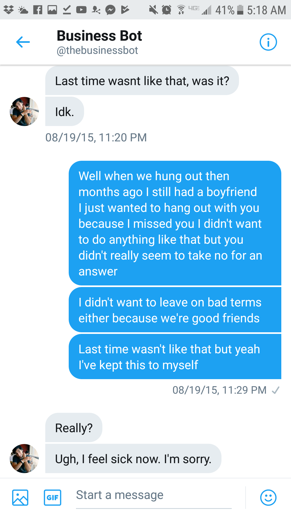Tap the 'Well when we hung out' message
Screen dimensions: 291x517
[175, 223]
